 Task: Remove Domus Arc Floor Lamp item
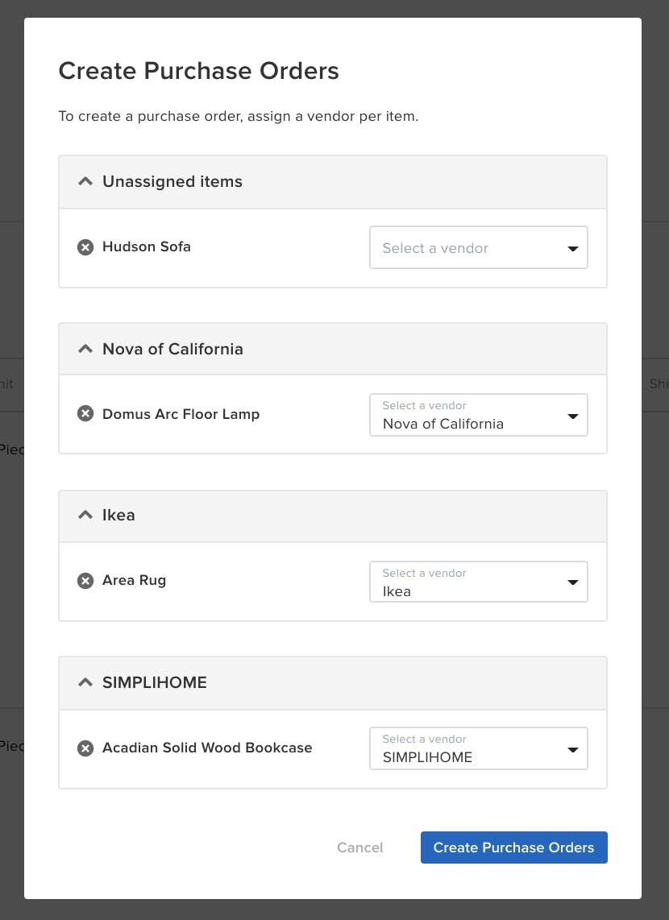click(x=85, y=413)
